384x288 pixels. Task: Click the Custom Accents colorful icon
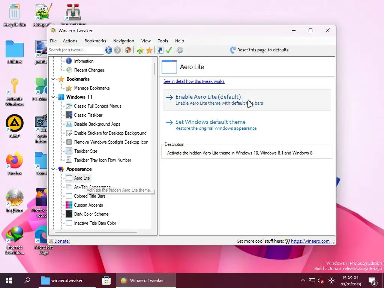[69, 205]
